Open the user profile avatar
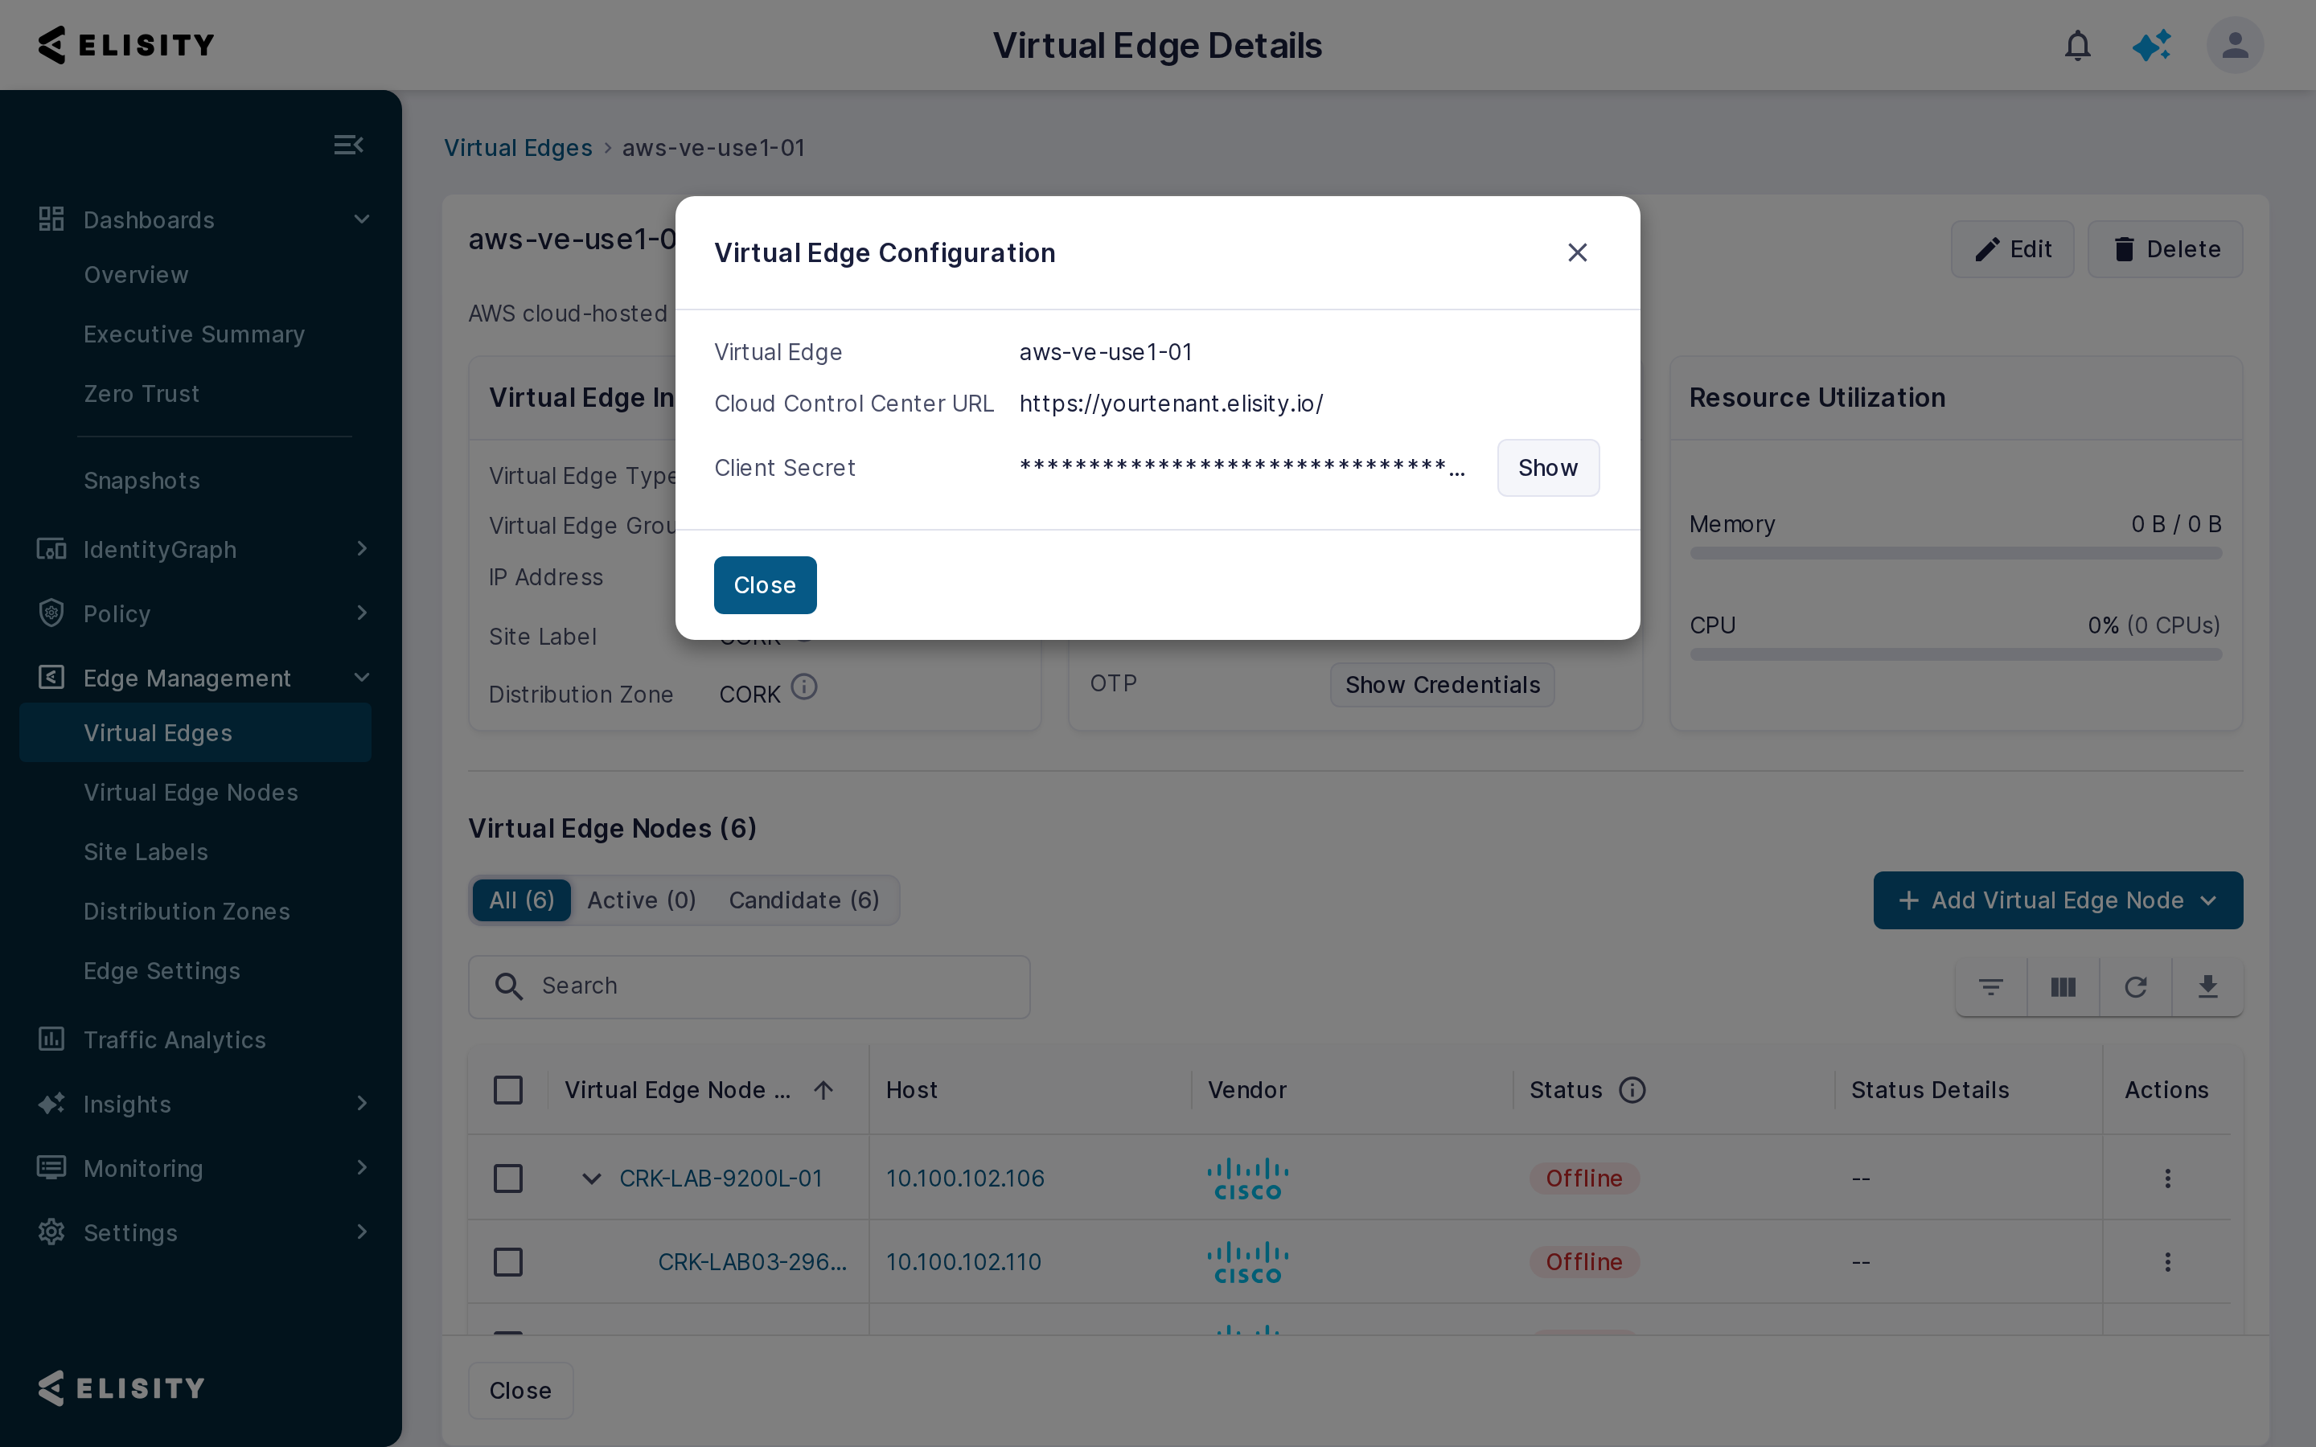This screenshot has width=2316, height=1447. click(x=2235, y=45)
